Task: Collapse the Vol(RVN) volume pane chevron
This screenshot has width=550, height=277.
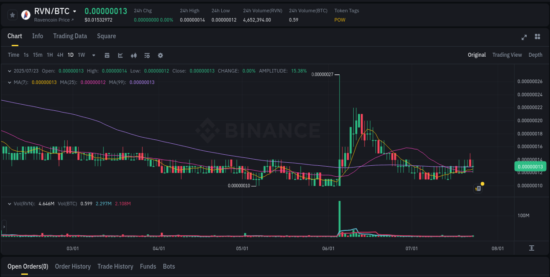Action: (10, 204)
